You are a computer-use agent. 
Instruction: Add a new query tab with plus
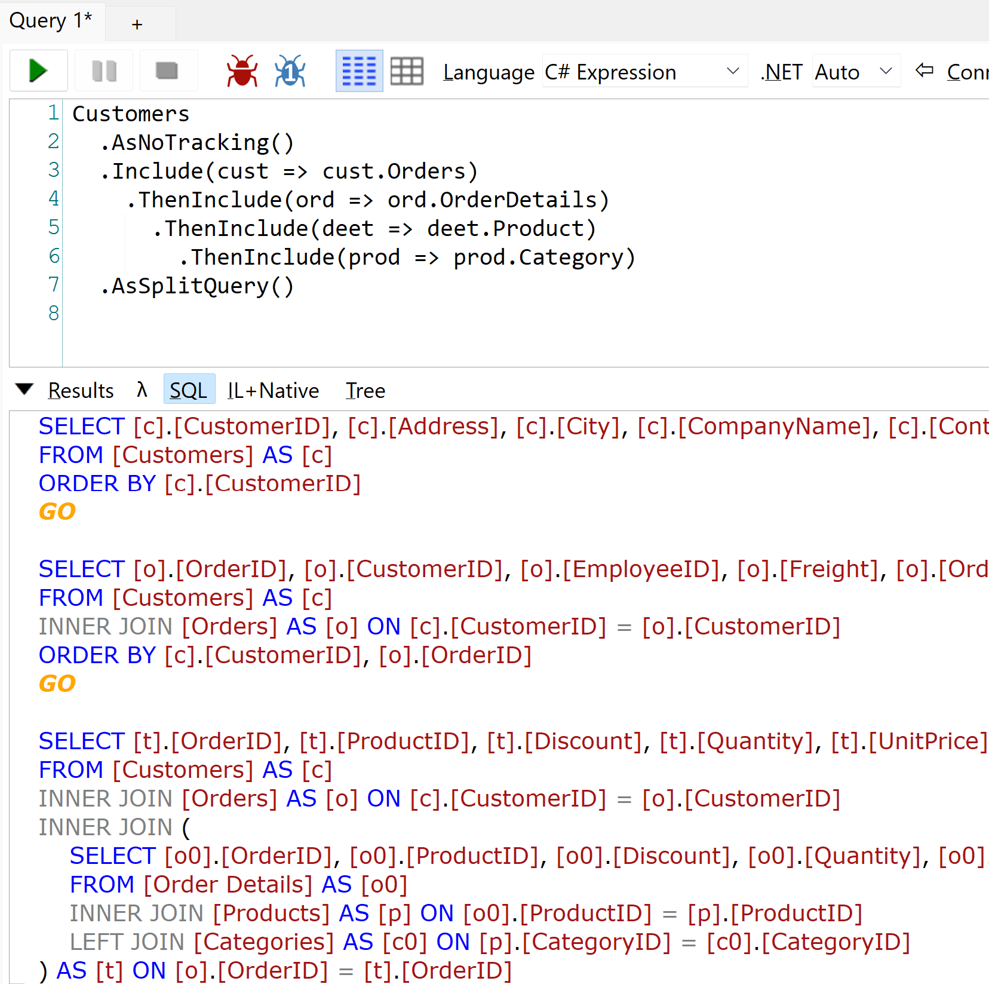coord(137,24)
